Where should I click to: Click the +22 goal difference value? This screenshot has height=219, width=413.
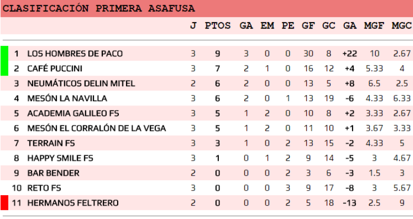click(350, 53)
